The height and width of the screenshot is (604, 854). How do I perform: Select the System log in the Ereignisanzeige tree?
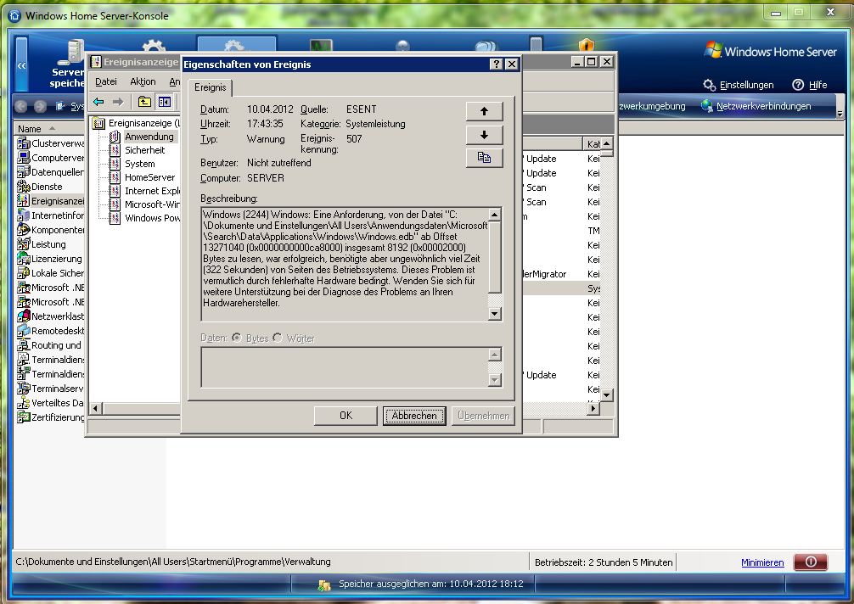[139, 164]
